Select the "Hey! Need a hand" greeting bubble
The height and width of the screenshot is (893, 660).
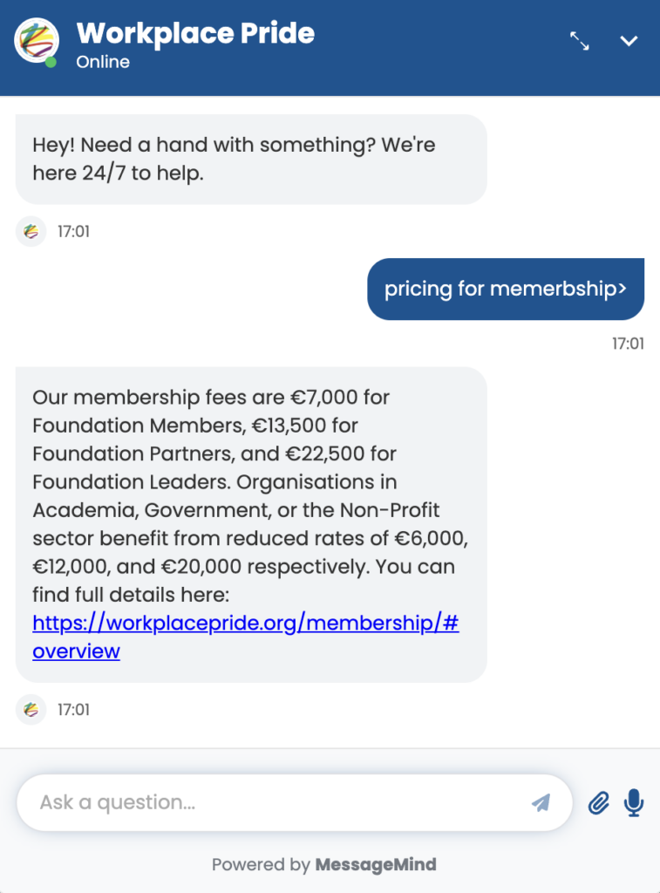250,159
